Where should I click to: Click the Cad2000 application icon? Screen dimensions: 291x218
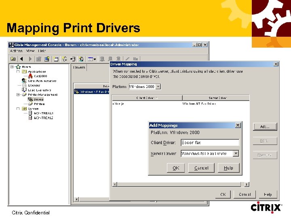[30, 76]
